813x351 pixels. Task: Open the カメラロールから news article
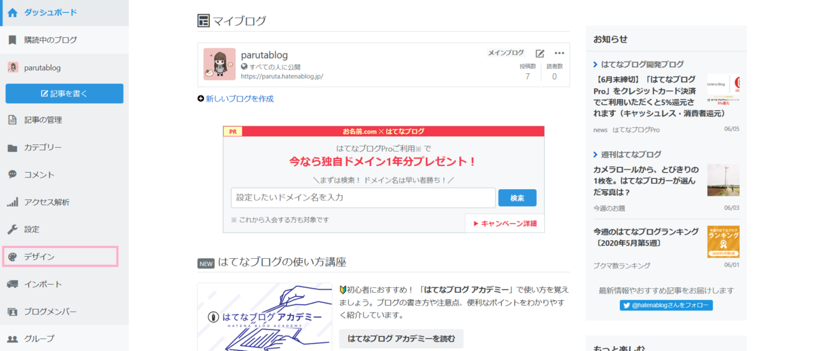[x=646, y=180]
